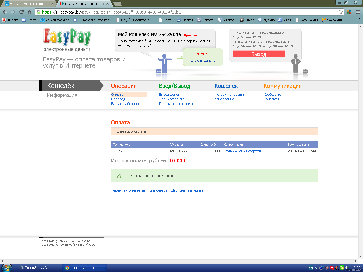Click the EasyPay logo

pos(67,37)
